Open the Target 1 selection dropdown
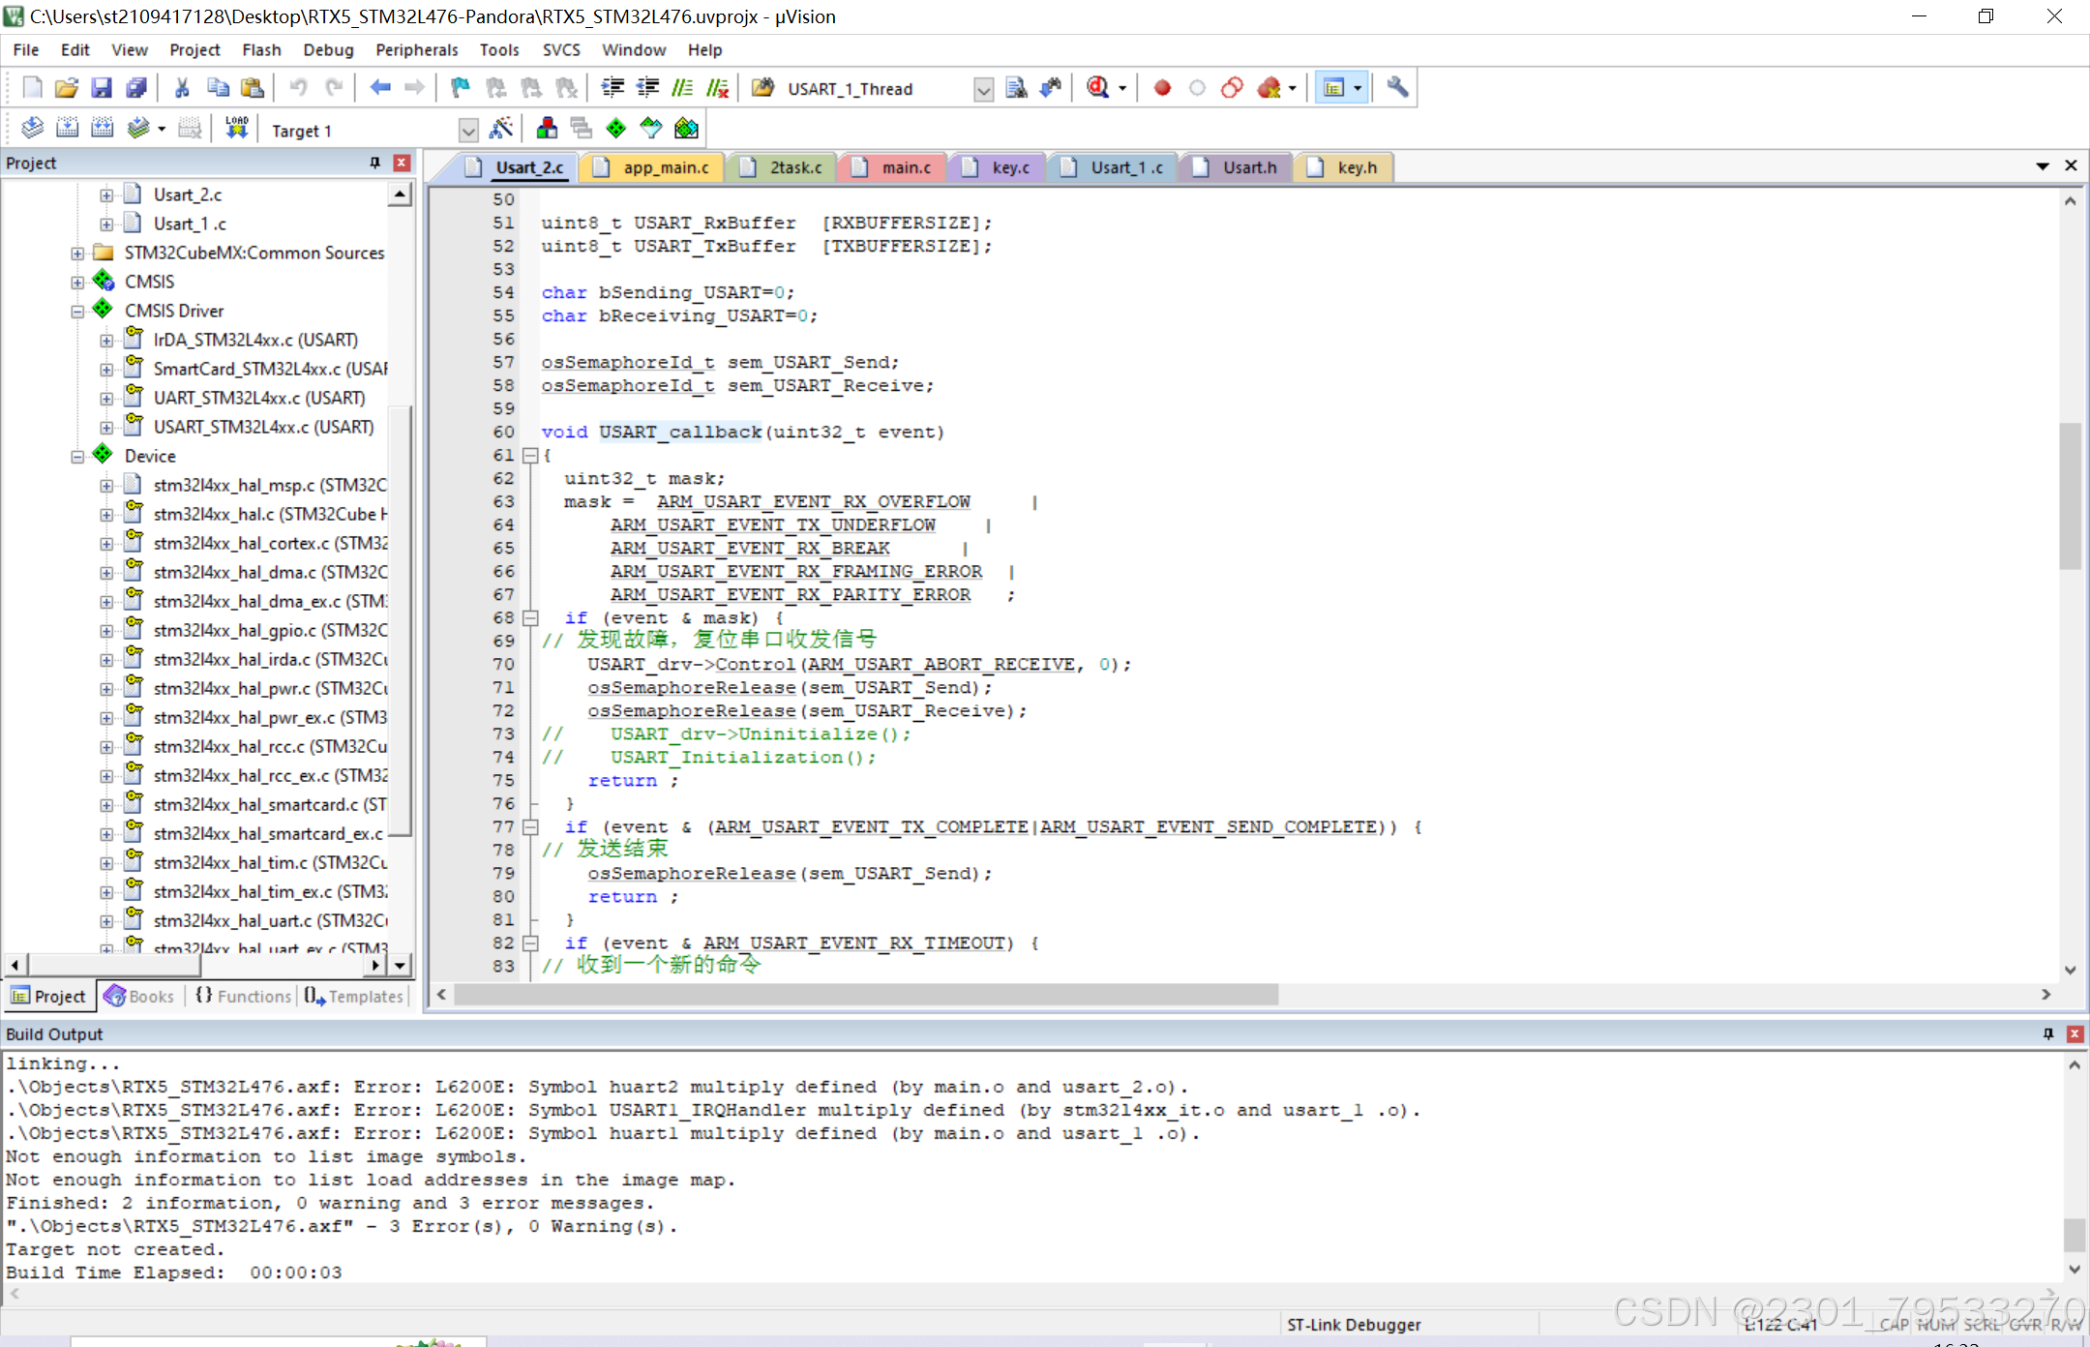The height and width of the screenshot is (1347, 2090). click(467, 129)
